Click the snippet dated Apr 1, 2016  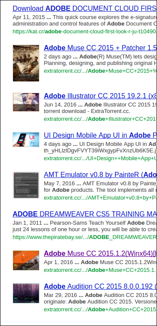click(x=100, y=262)
